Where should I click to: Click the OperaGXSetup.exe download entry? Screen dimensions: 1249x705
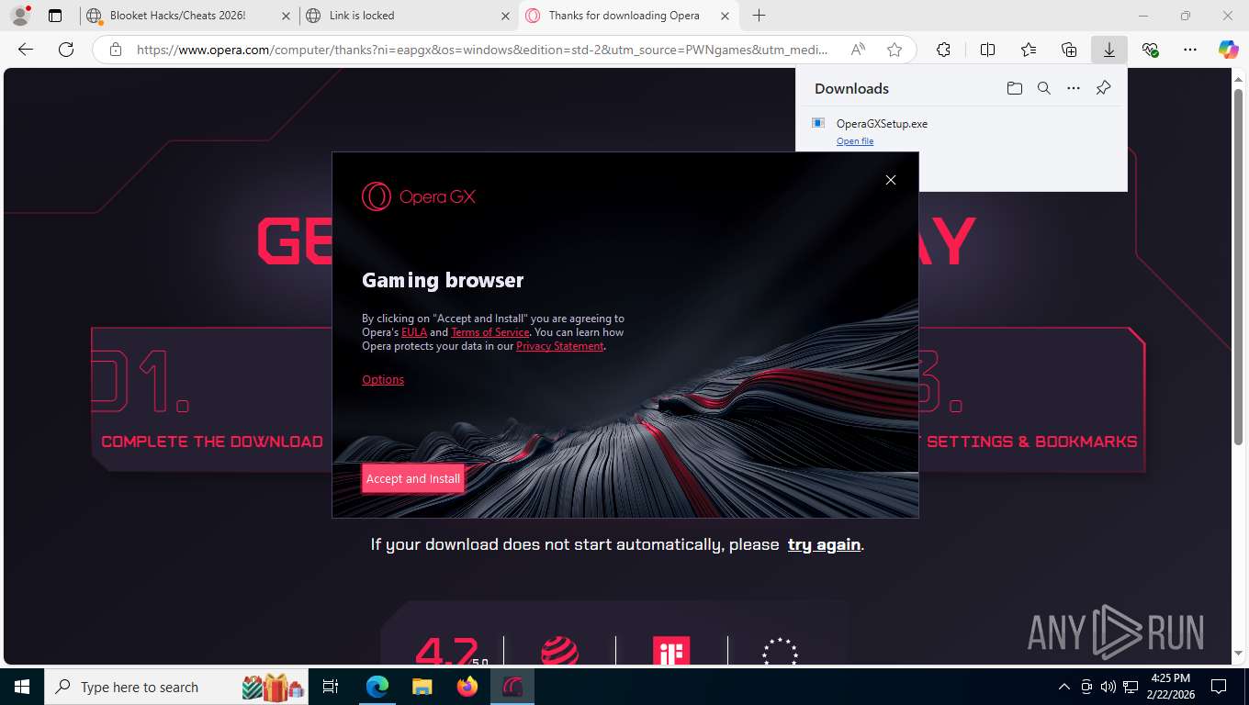click(x=962, y=131)
